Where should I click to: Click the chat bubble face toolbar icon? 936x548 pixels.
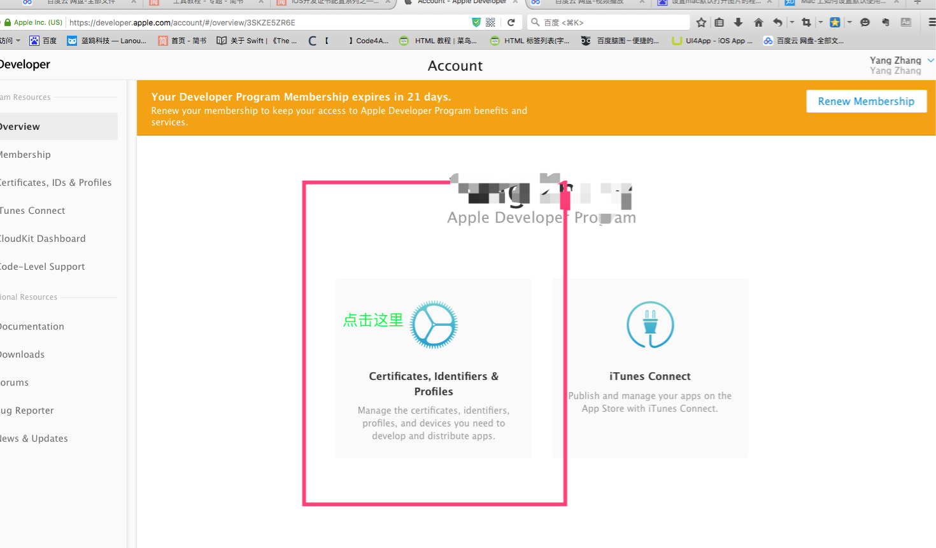coord(865,22)
